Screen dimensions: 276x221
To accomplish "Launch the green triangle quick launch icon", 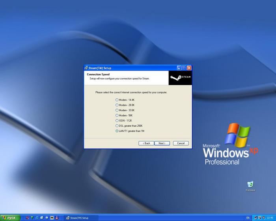I will point(32,218).
